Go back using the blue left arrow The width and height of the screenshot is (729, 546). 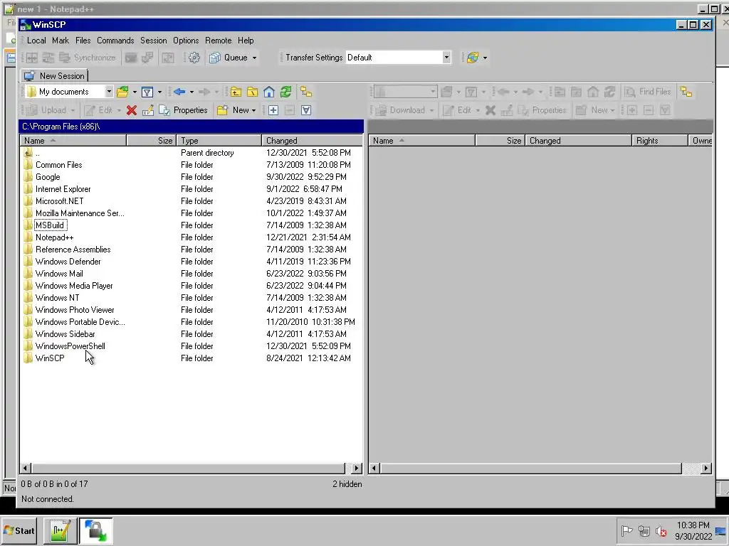click(x=179, y=92)
